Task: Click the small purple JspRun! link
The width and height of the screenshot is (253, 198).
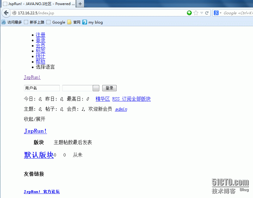Action: point(32,77)
